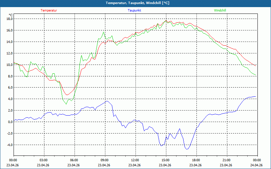Click the 24.04.26 date label

pos(256,165)
